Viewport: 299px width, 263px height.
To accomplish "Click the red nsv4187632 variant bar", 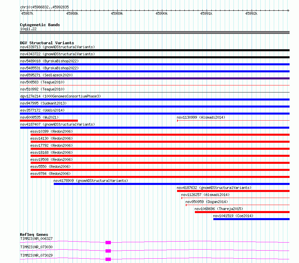I will coord(233,191).
